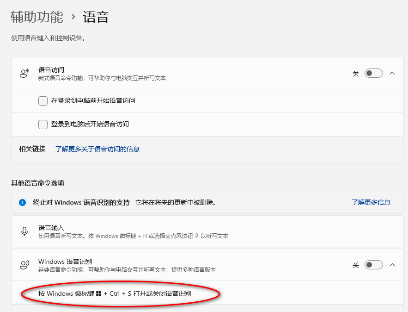The width and height of the screenshot is (408, 312).
Task: Click the 关 label next to 语音访问 toggle
Action: (356, 74)
